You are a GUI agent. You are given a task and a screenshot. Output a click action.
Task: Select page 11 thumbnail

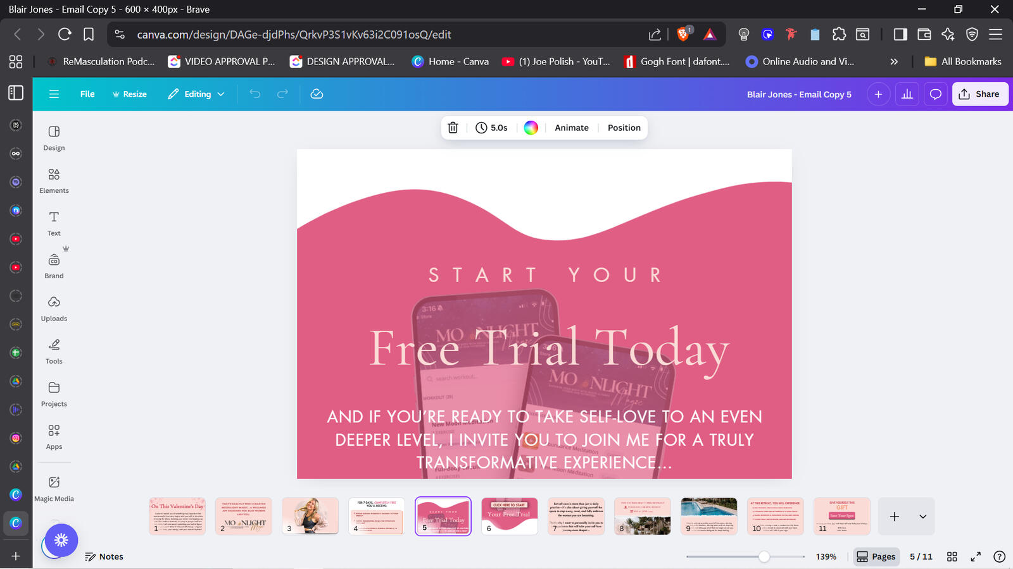pos(842,516)
